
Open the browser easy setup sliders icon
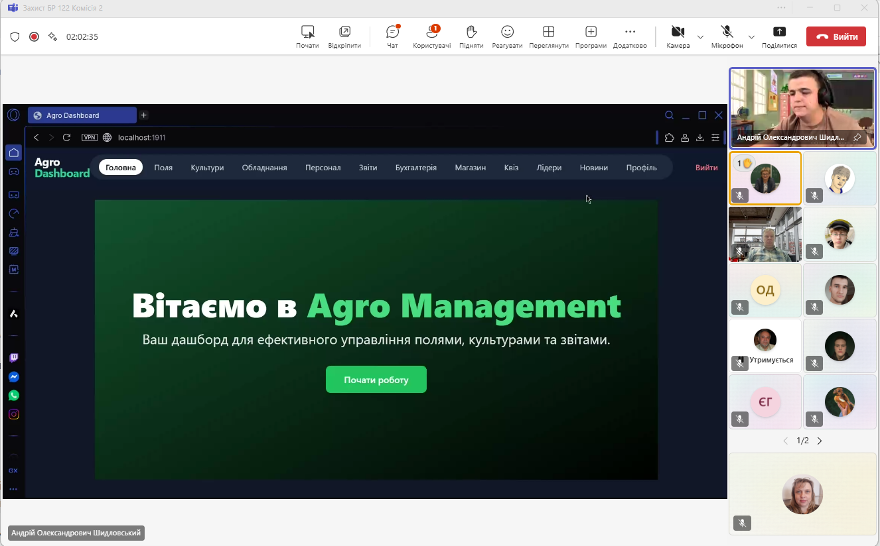pyautogui.click(x=715, y=138)
